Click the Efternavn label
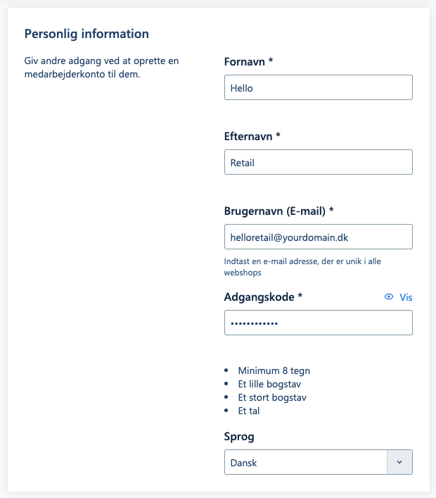The height and width of the screenshot is (498, 436). pos(252,136)
